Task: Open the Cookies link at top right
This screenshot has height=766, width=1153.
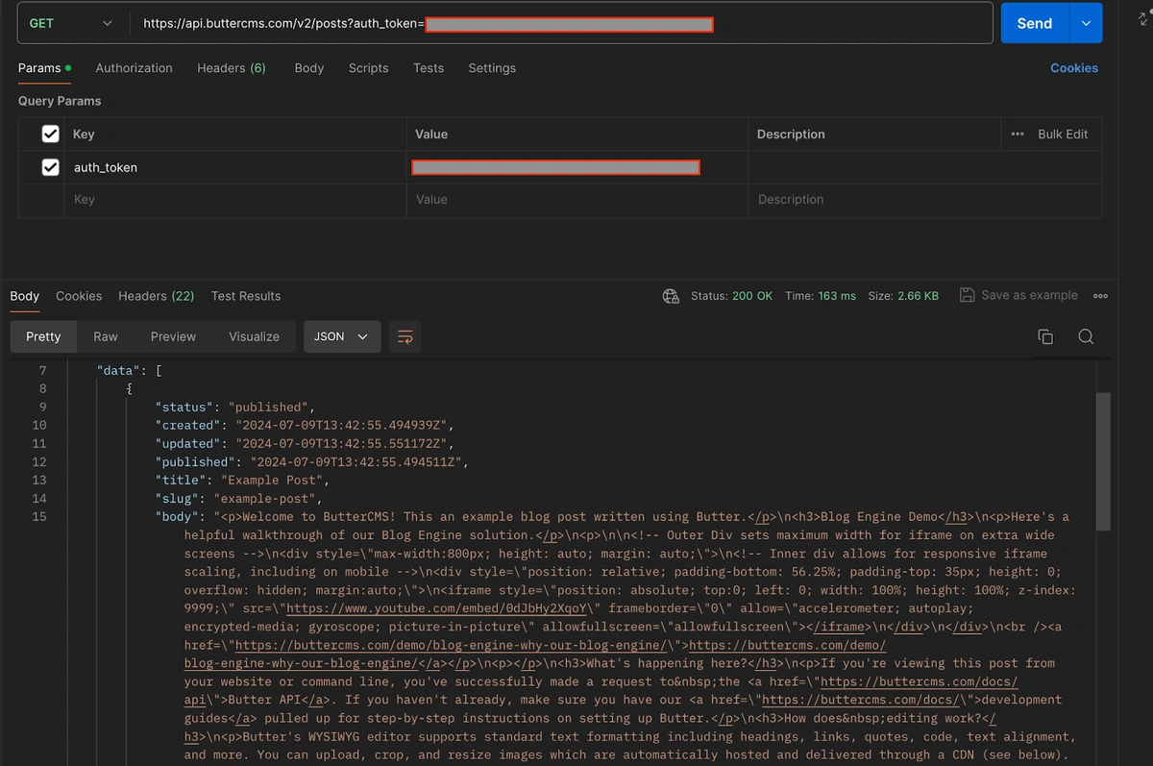Action: click(1074, 68)
